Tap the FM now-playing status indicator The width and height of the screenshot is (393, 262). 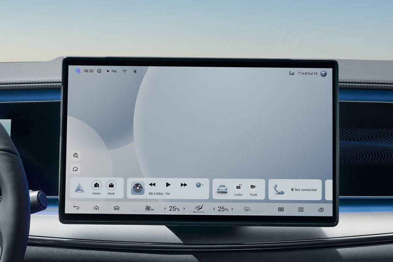(112, 71)
